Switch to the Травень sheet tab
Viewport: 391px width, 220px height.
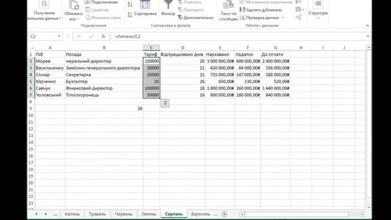tap(97, 214)
